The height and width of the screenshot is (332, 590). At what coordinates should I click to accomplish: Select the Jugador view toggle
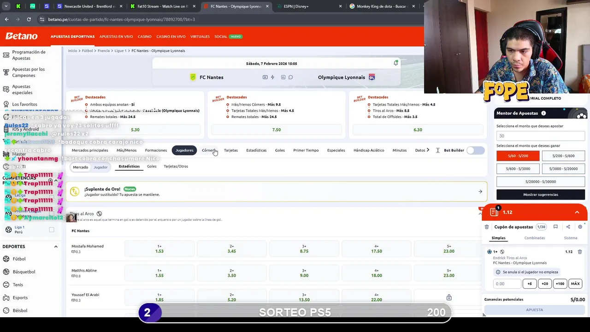(100, 167)
